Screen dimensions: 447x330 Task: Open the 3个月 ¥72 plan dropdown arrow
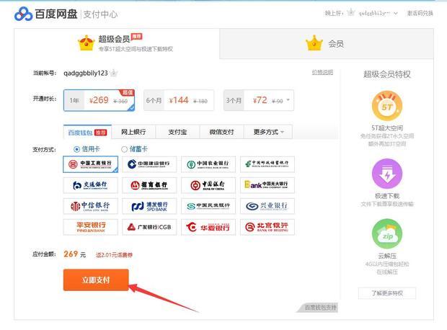click(288, 99)
